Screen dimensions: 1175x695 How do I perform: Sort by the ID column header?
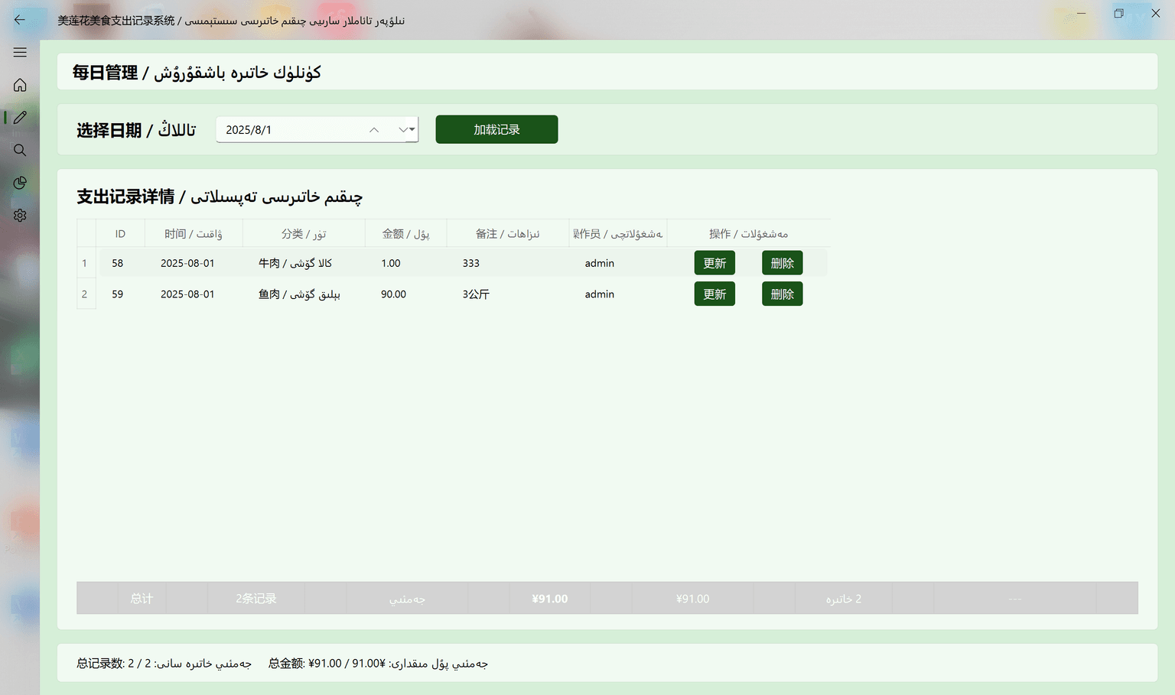point(120,233)
